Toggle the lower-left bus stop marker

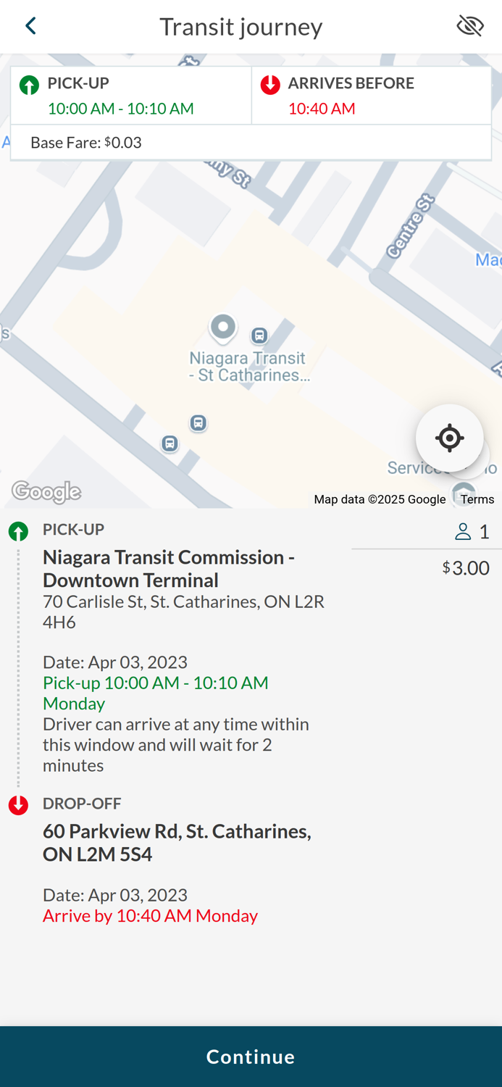tap(169, 443)
